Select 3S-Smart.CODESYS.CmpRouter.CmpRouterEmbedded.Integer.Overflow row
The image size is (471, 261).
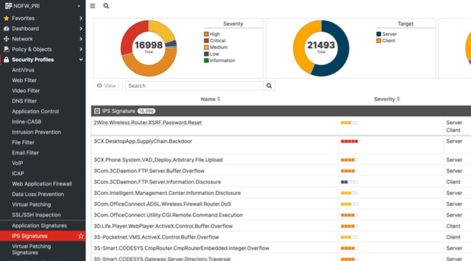[281, 248]
